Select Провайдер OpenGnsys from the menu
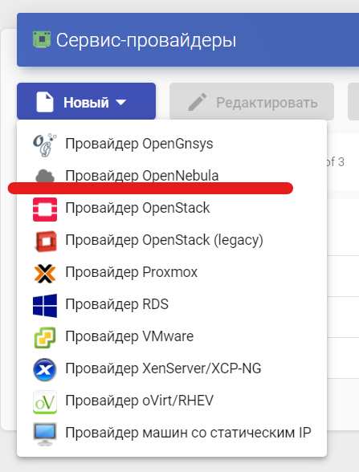359x472 pixels. (x=172, y=144)
